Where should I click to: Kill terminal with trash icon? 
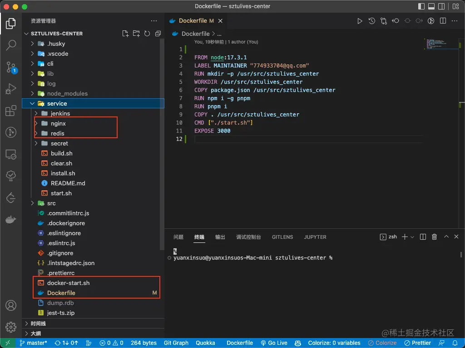(x=435, y=237)
